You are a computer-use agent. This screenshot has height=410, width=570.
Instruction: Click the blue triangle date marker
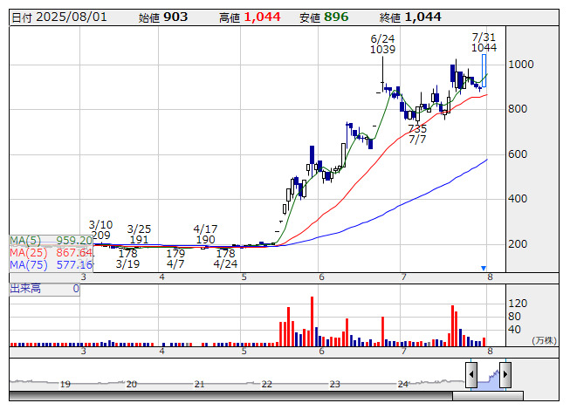coord(484,267)
